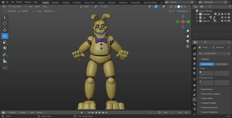Viewport: 232px width, 118px height.
Task: Select the Move tool
Action: (5, 30)
